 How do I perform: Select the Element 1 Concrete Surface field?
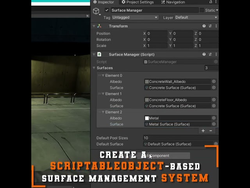click(x=178, y=106)
